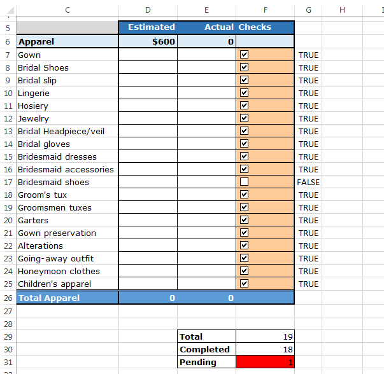
Task: Select the Estimated column heading cell
Action: tap(148, 27)
